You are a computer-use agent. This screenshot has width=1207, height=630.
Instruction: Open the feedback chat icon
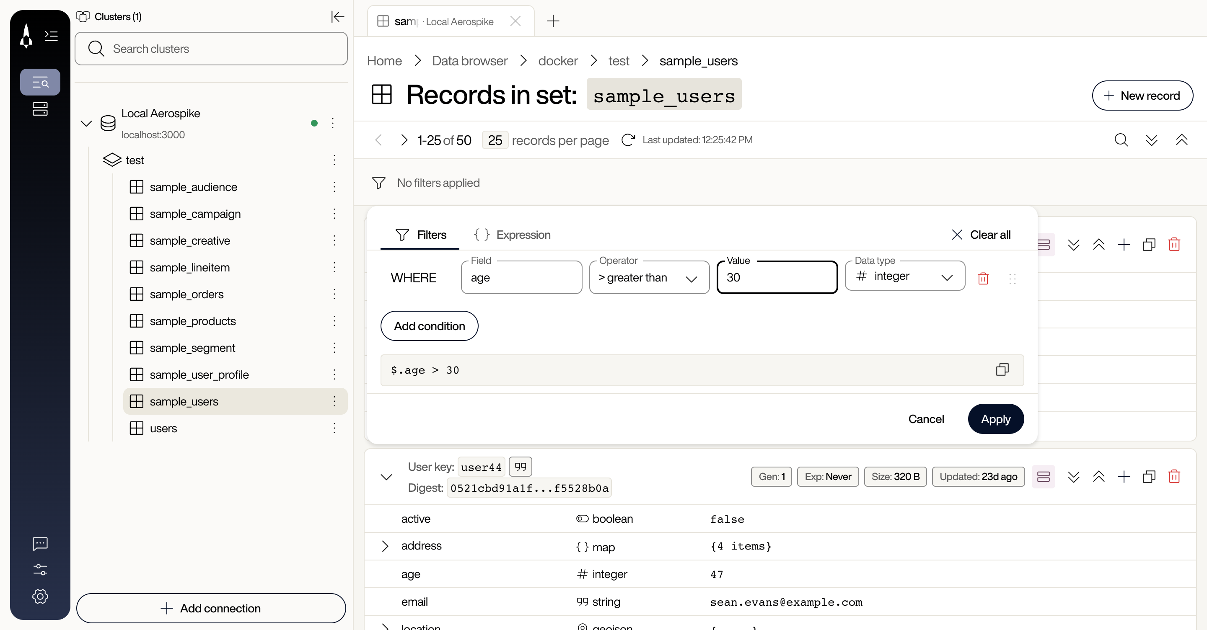pos(40,543)
